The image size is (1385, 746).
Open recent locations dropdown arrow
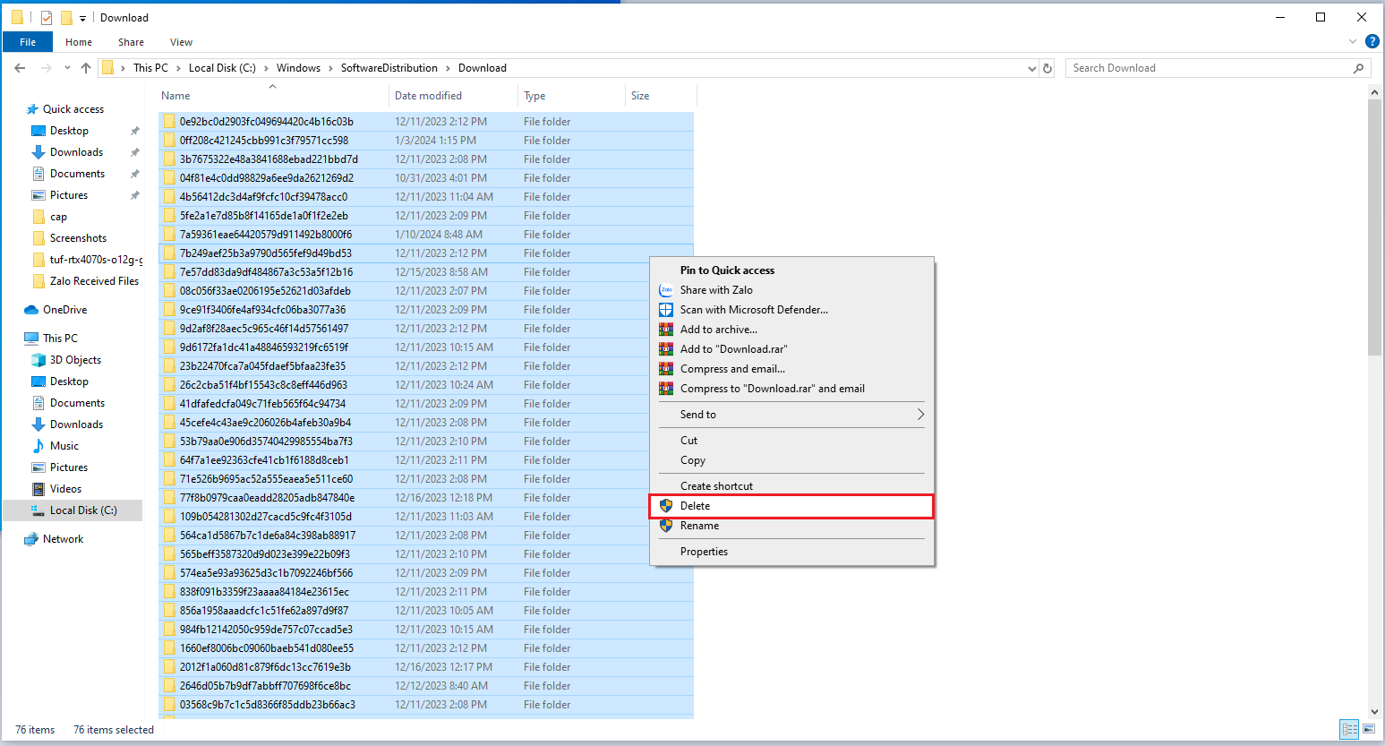[67, 68]
